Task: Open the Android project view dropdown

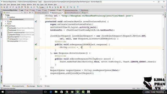Action: (13, 13)
